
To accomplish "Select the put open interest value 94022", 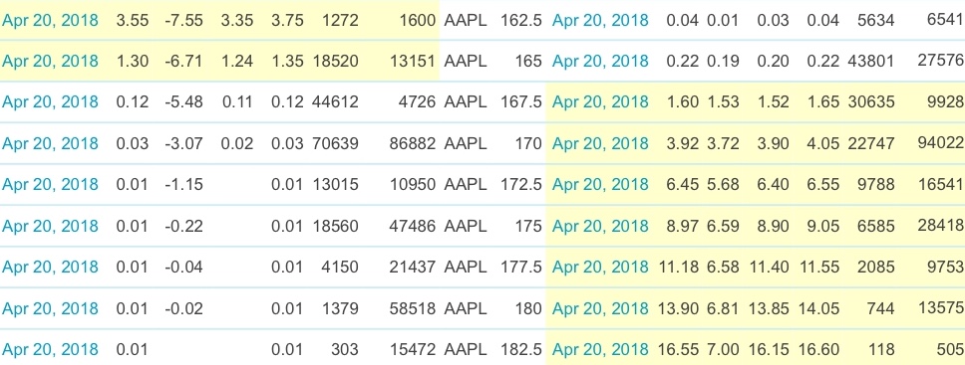I will 940,143.
